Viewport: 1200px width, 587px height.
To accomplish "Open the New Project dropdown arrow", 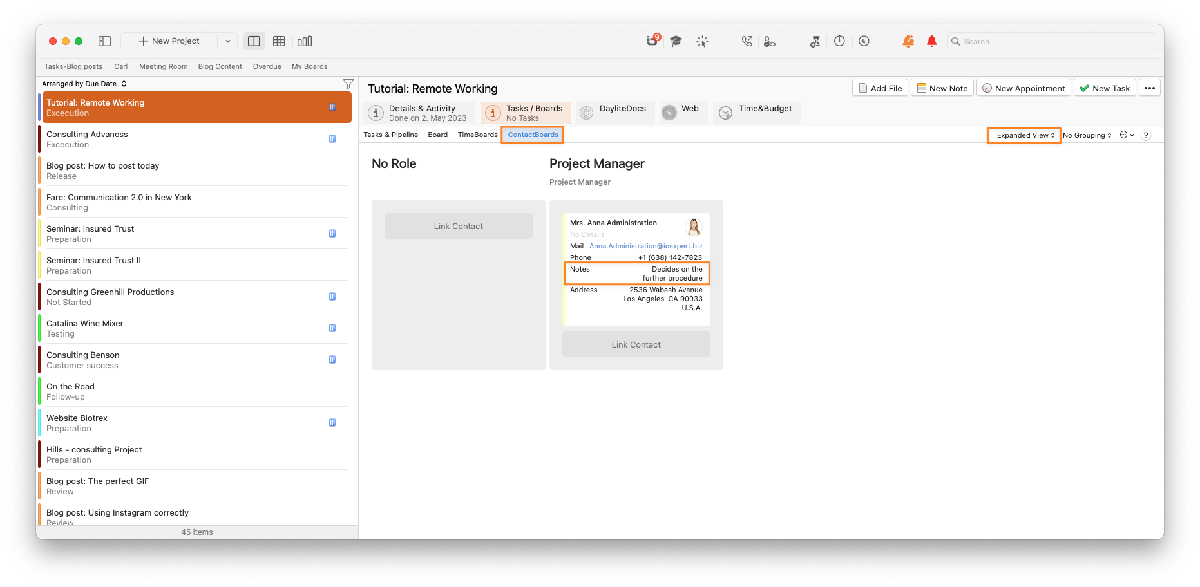I will (227, 41).
